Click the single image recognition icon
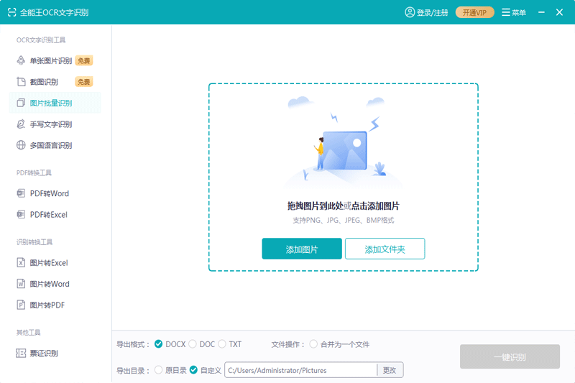Screen dimensions: 575x383 tap(21, 61)
